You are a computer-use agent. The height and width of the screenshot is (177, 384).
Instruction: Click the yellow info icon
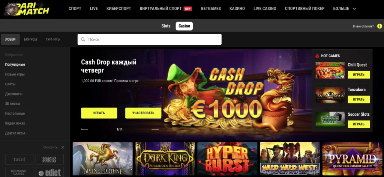pyautogui.click(x=379, y=26)
